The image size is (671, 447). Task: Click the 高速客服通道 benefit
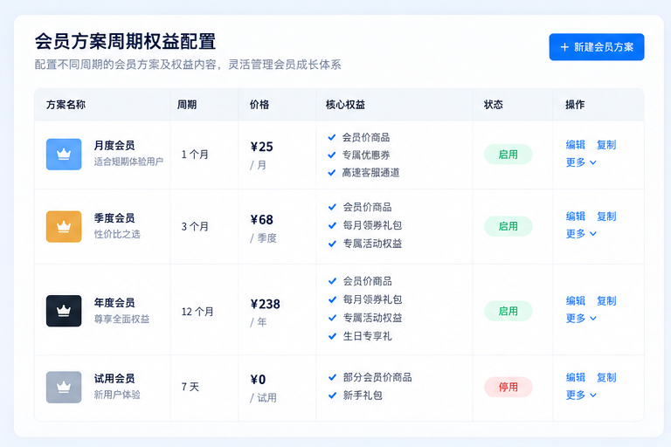(x=370, y=172)
